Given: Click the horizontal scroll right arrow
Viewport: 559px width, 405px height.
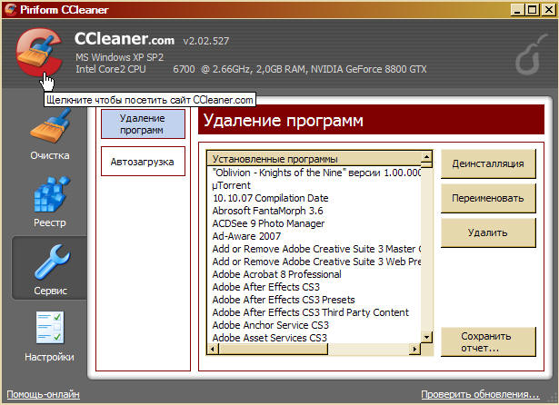Looking at the screenshot, I should (x=414, y=349).
